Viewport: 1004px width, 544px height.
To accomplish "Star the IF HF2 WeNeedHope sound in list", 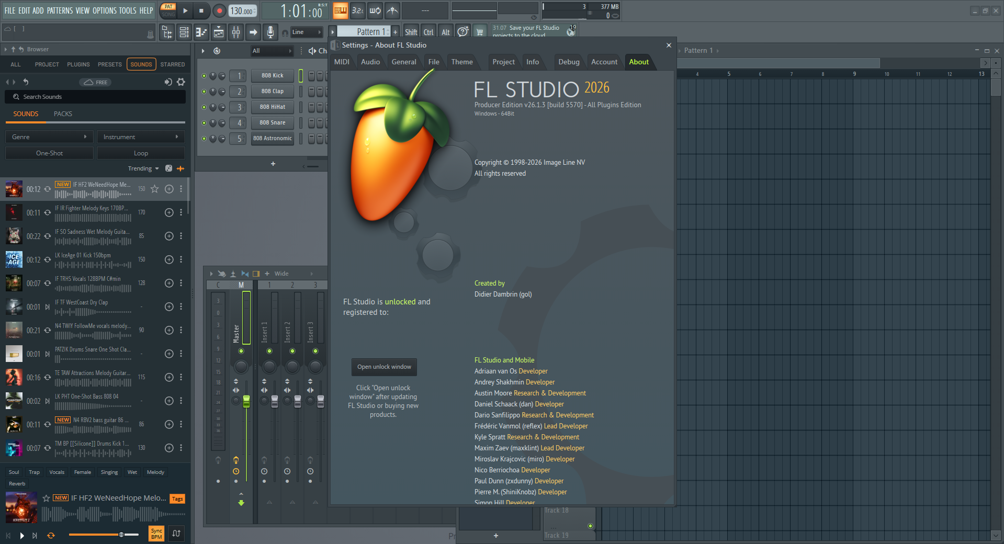I will tap(154, 189).
